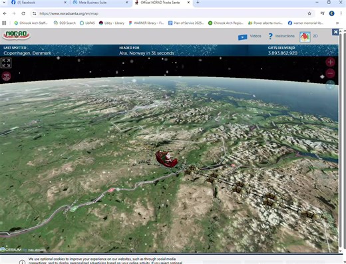The height and width of the screenshot is (264, 346).
Task: Open the Data attribution link
Action: coord(37,250)
